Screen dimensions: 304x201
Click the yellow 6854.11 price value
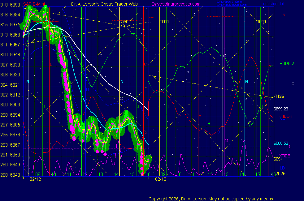[281, 159]
